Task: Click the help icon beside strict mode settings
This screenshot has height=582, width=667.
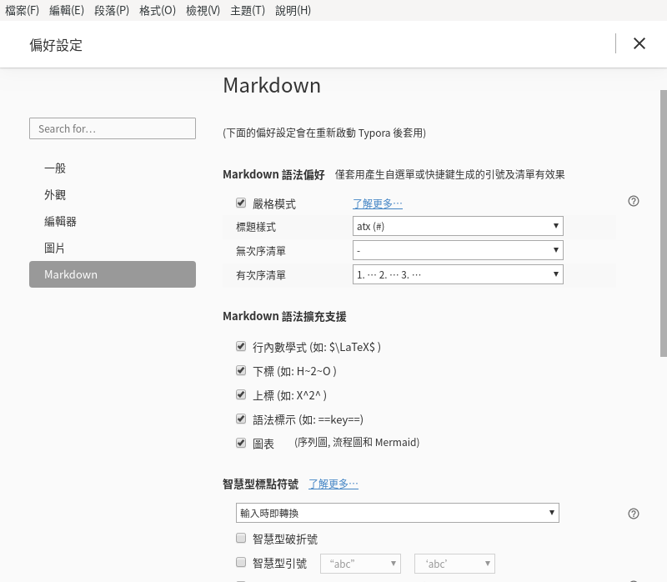Action: (634, 201)
